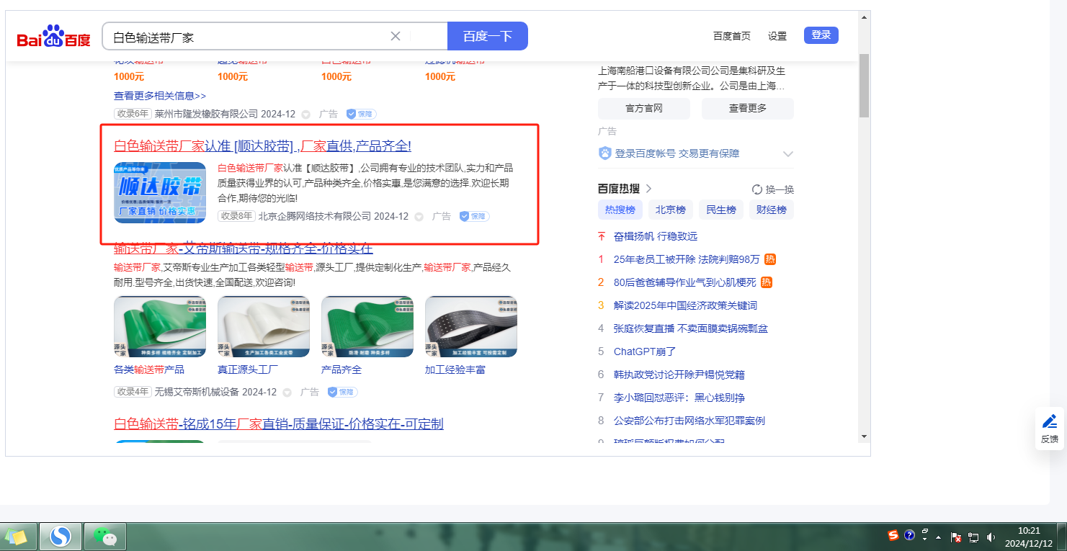Click the orange 热 badge on 25年老员工被开除
Viewport: 1067px width, 551px height.
click(770, 259)
